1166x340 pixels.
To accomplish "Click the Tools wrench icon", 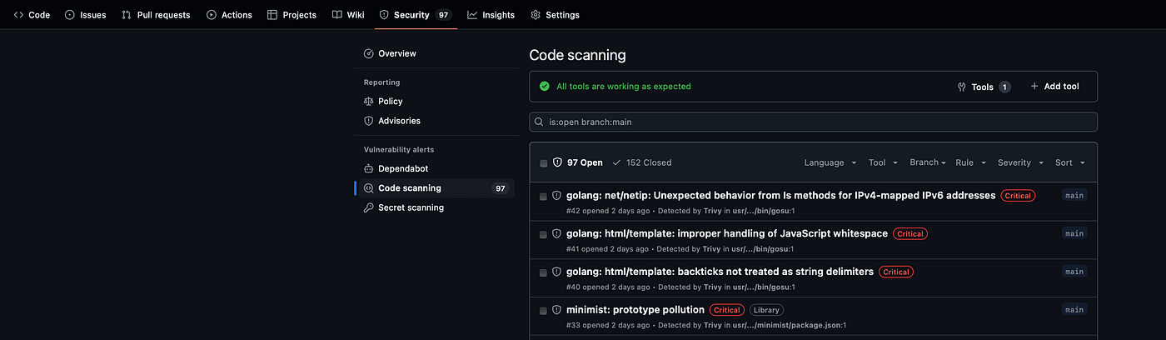I will (962, 87).
